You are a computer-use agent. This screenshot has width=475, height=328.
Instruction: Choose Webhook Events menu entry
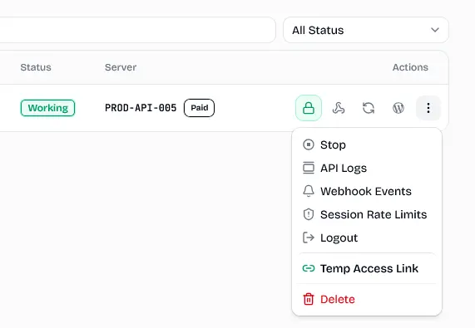tap(367, 191)
